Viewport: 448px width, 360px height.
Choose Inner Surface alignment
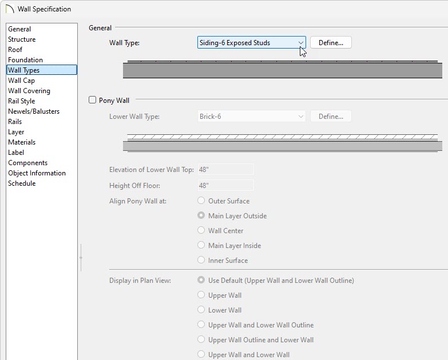click(201, 260)
